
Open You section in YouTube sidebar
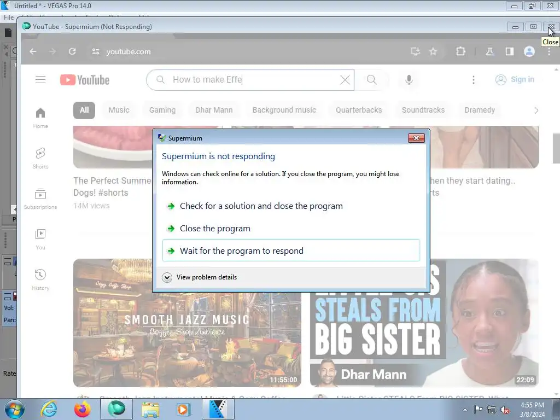(40, 240)
